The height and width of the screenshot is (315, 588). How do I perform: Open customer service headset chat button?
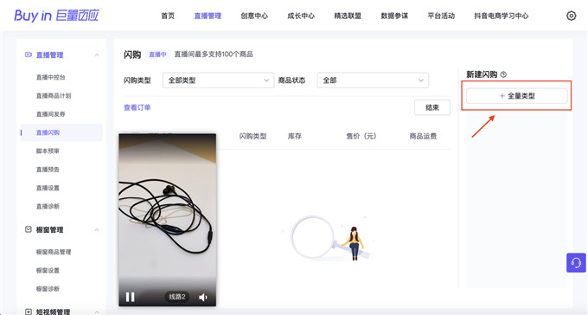coord(576,263)
